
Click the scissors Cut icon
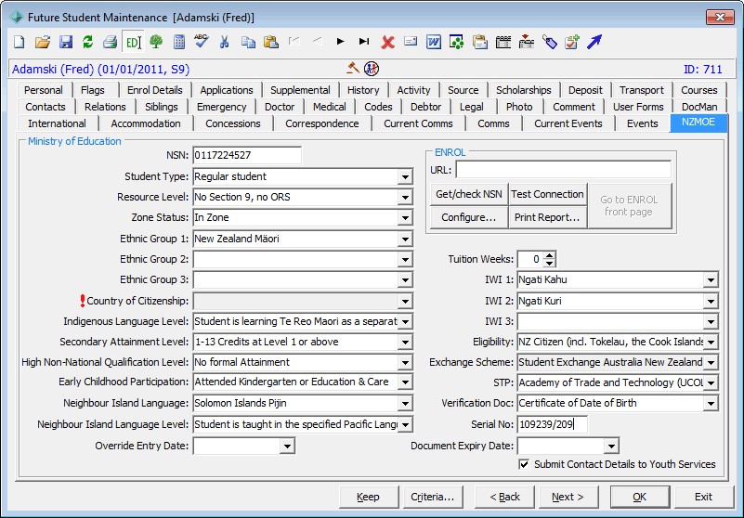224,42
